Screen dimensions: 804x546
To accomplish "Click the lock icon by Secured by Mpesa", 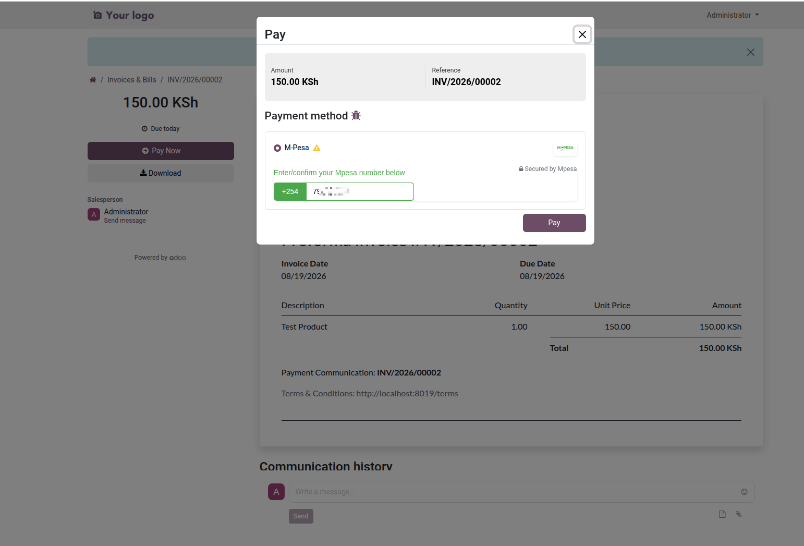I will 521,169.
